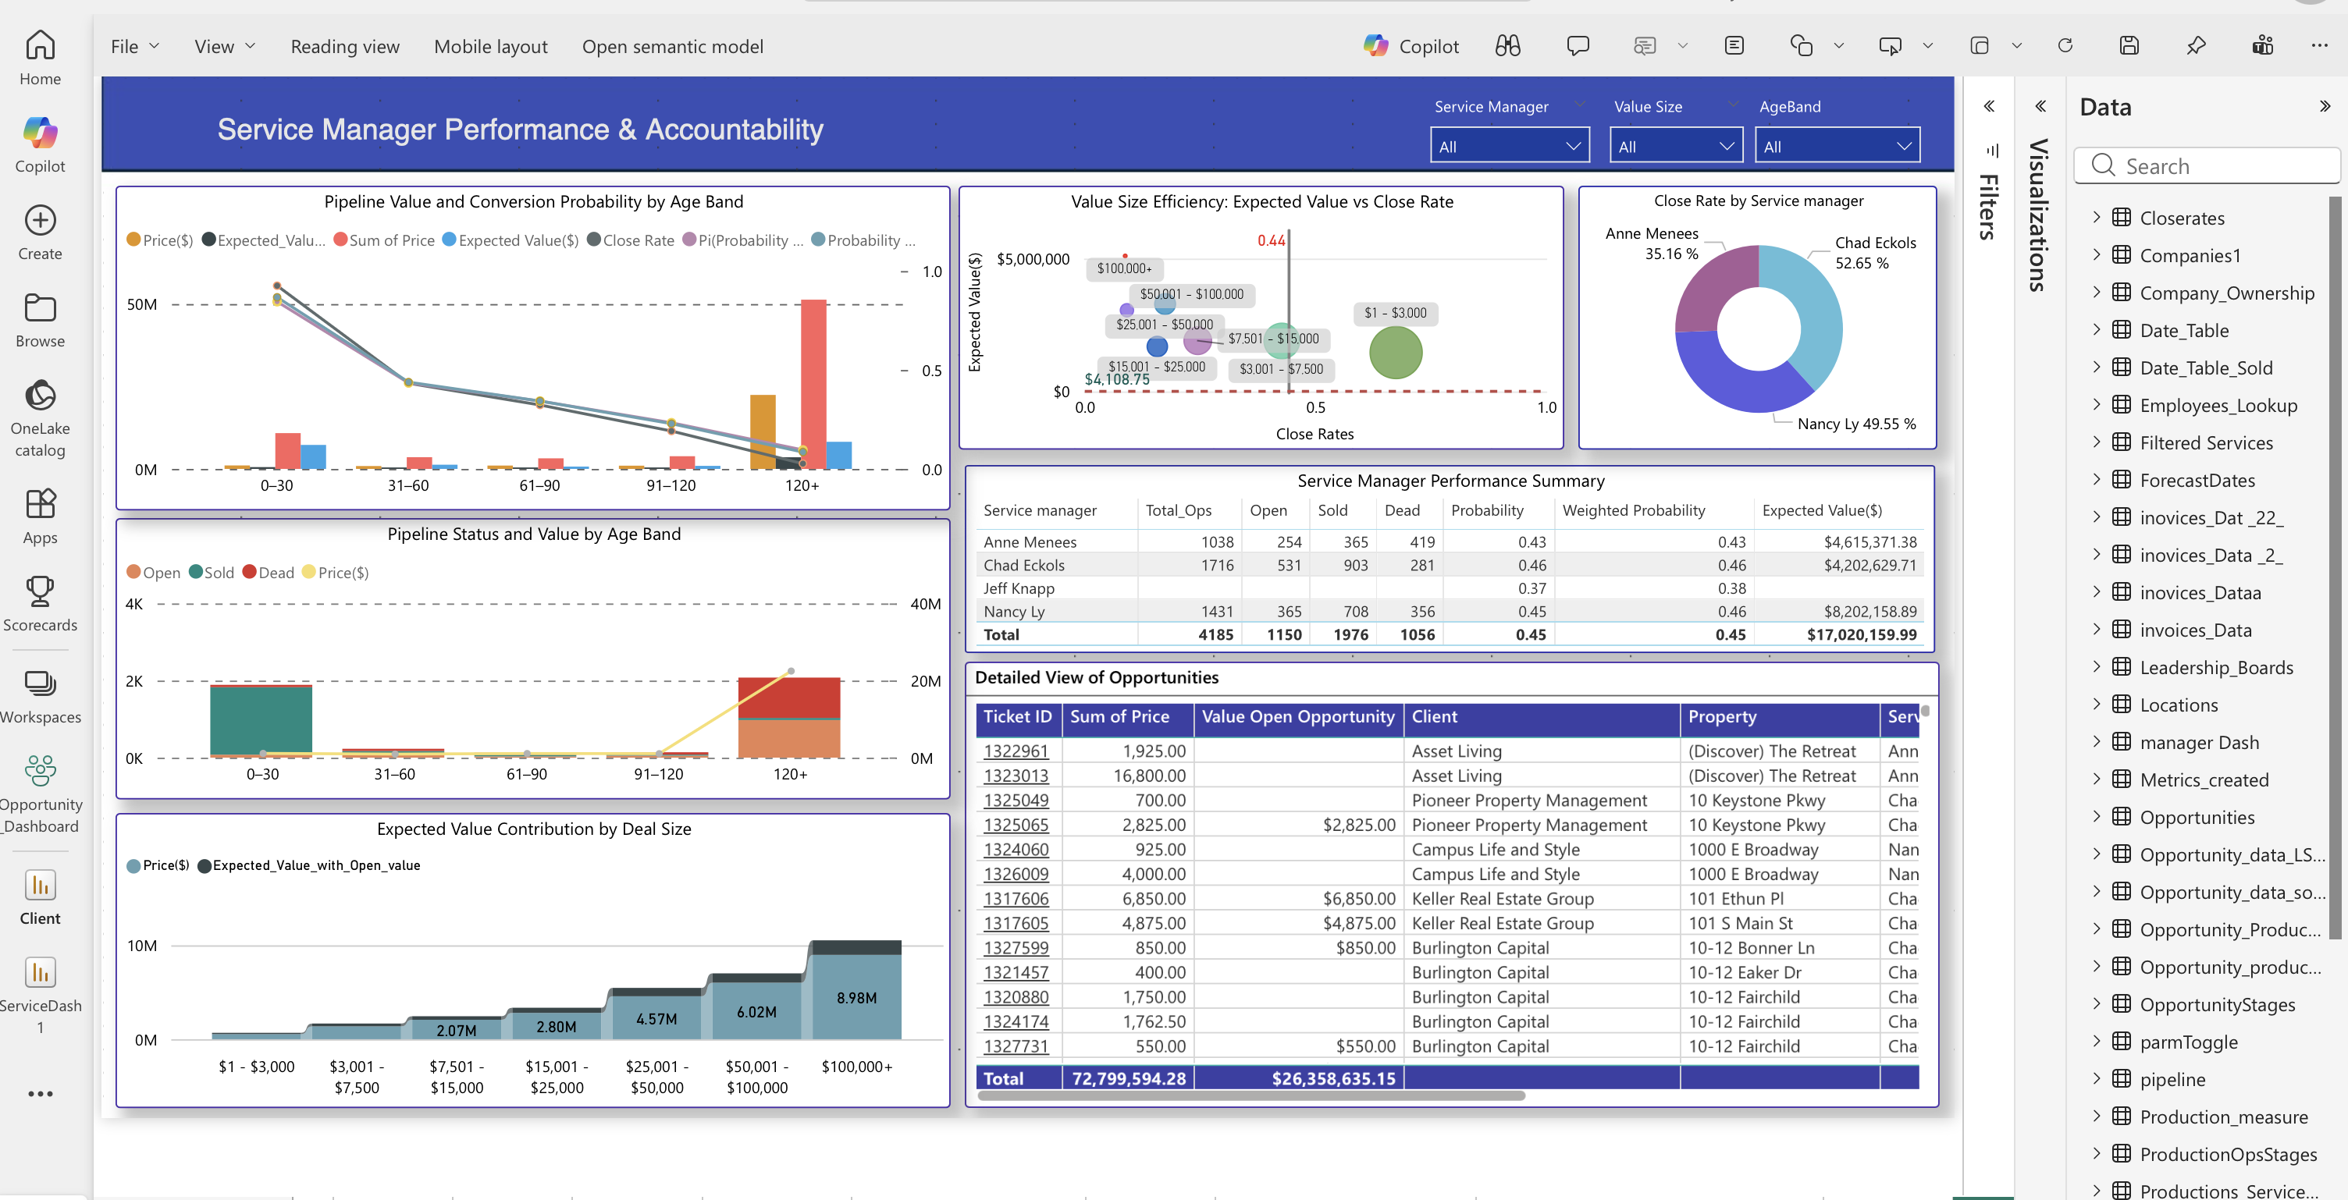Viewport: 2348px width, 1200px height.
Task: Click the Data pane search field
Action: click(x=2207, y=166)
